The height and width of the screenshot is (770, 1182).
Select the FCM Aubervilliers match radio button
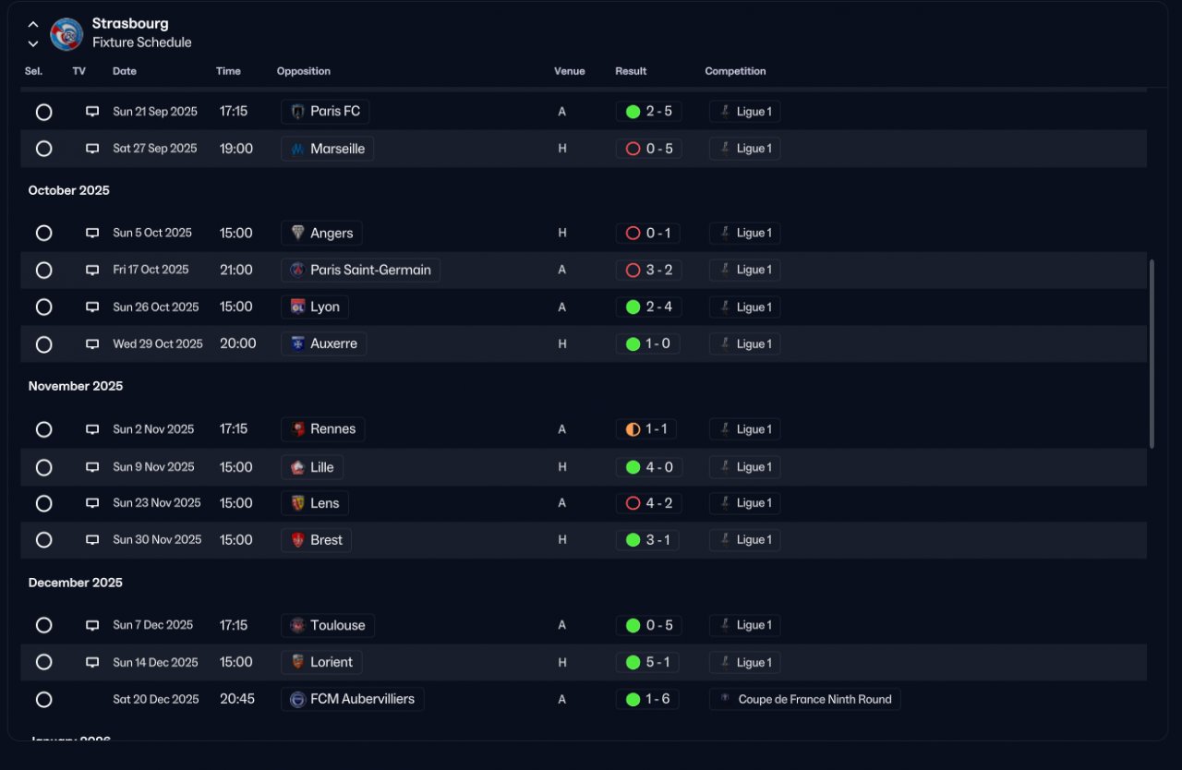pyautogui.click(x=43, y=700)
